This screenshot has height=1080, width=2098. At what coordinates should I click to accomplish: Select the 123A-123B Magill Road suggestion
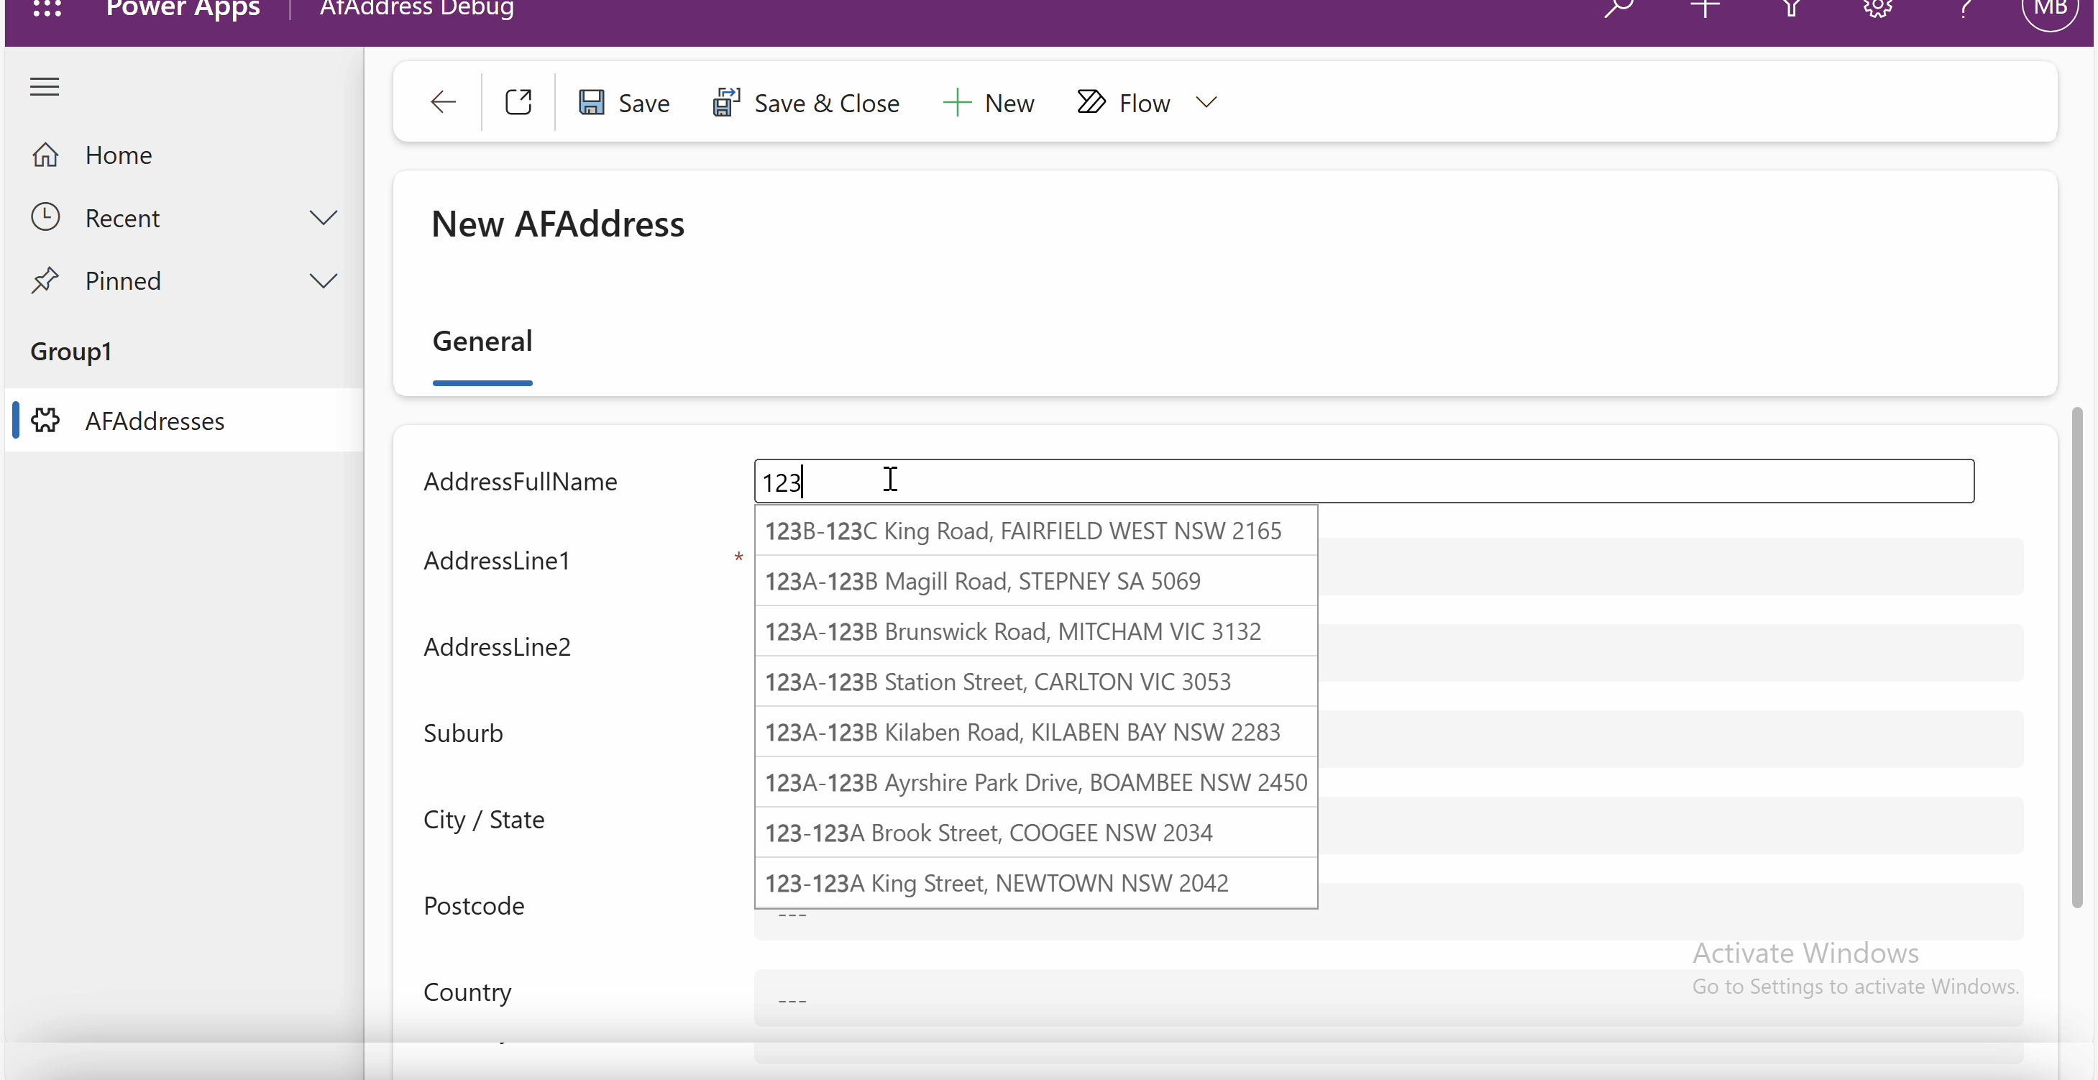982,581
